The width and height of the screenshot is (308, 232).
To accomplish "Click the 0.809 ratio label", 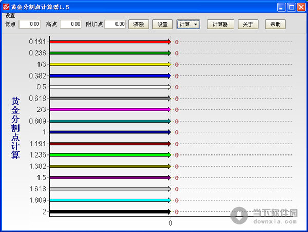I will click(x=37, y=121).
